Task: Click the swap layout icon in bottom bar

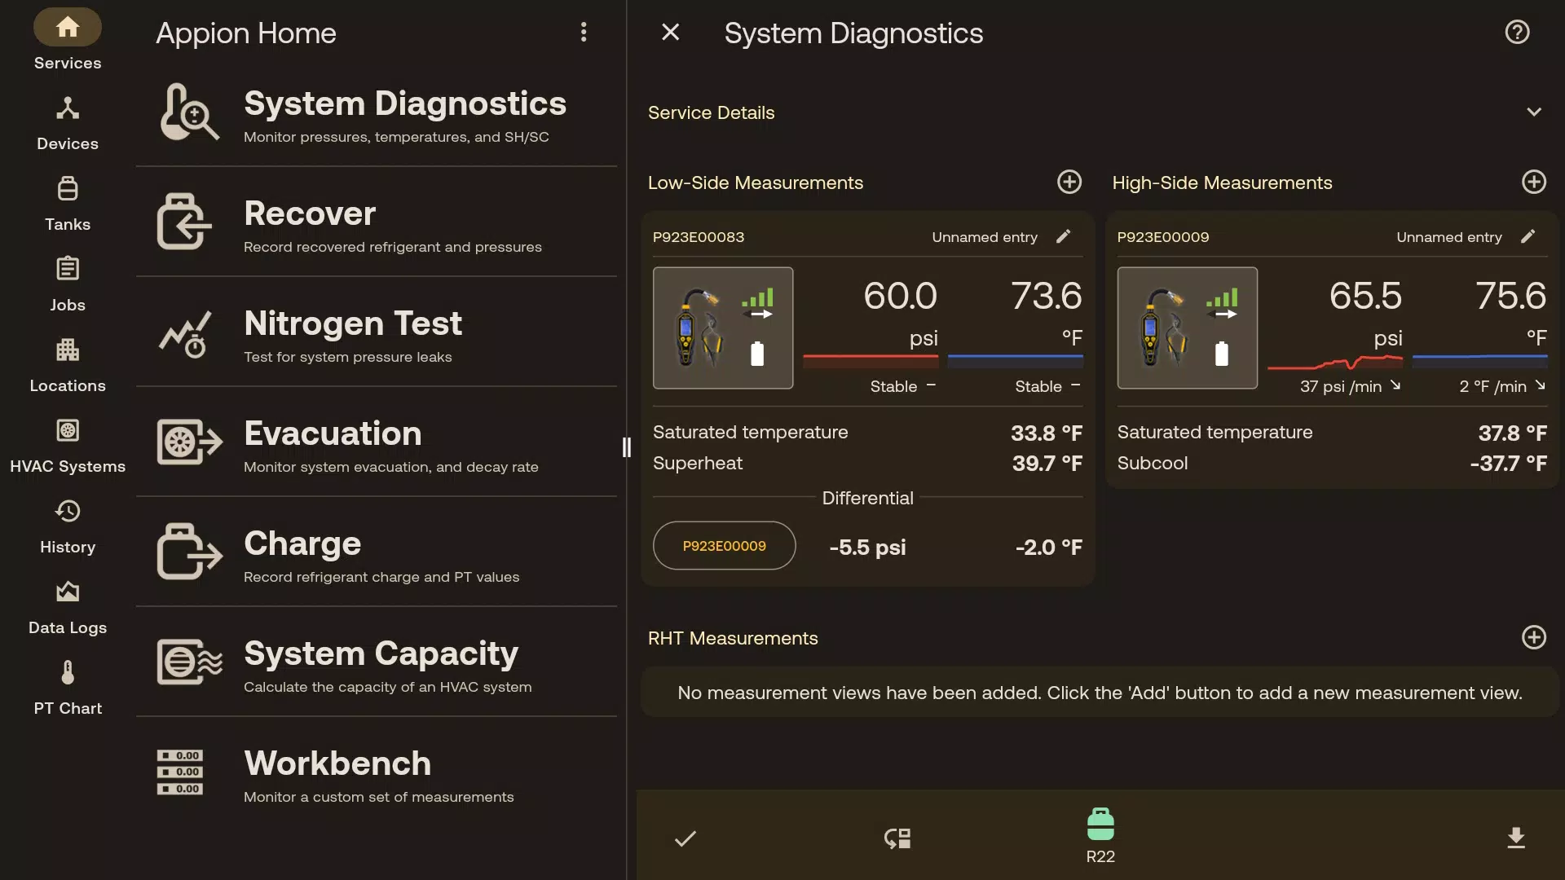Action: (897, 838)
